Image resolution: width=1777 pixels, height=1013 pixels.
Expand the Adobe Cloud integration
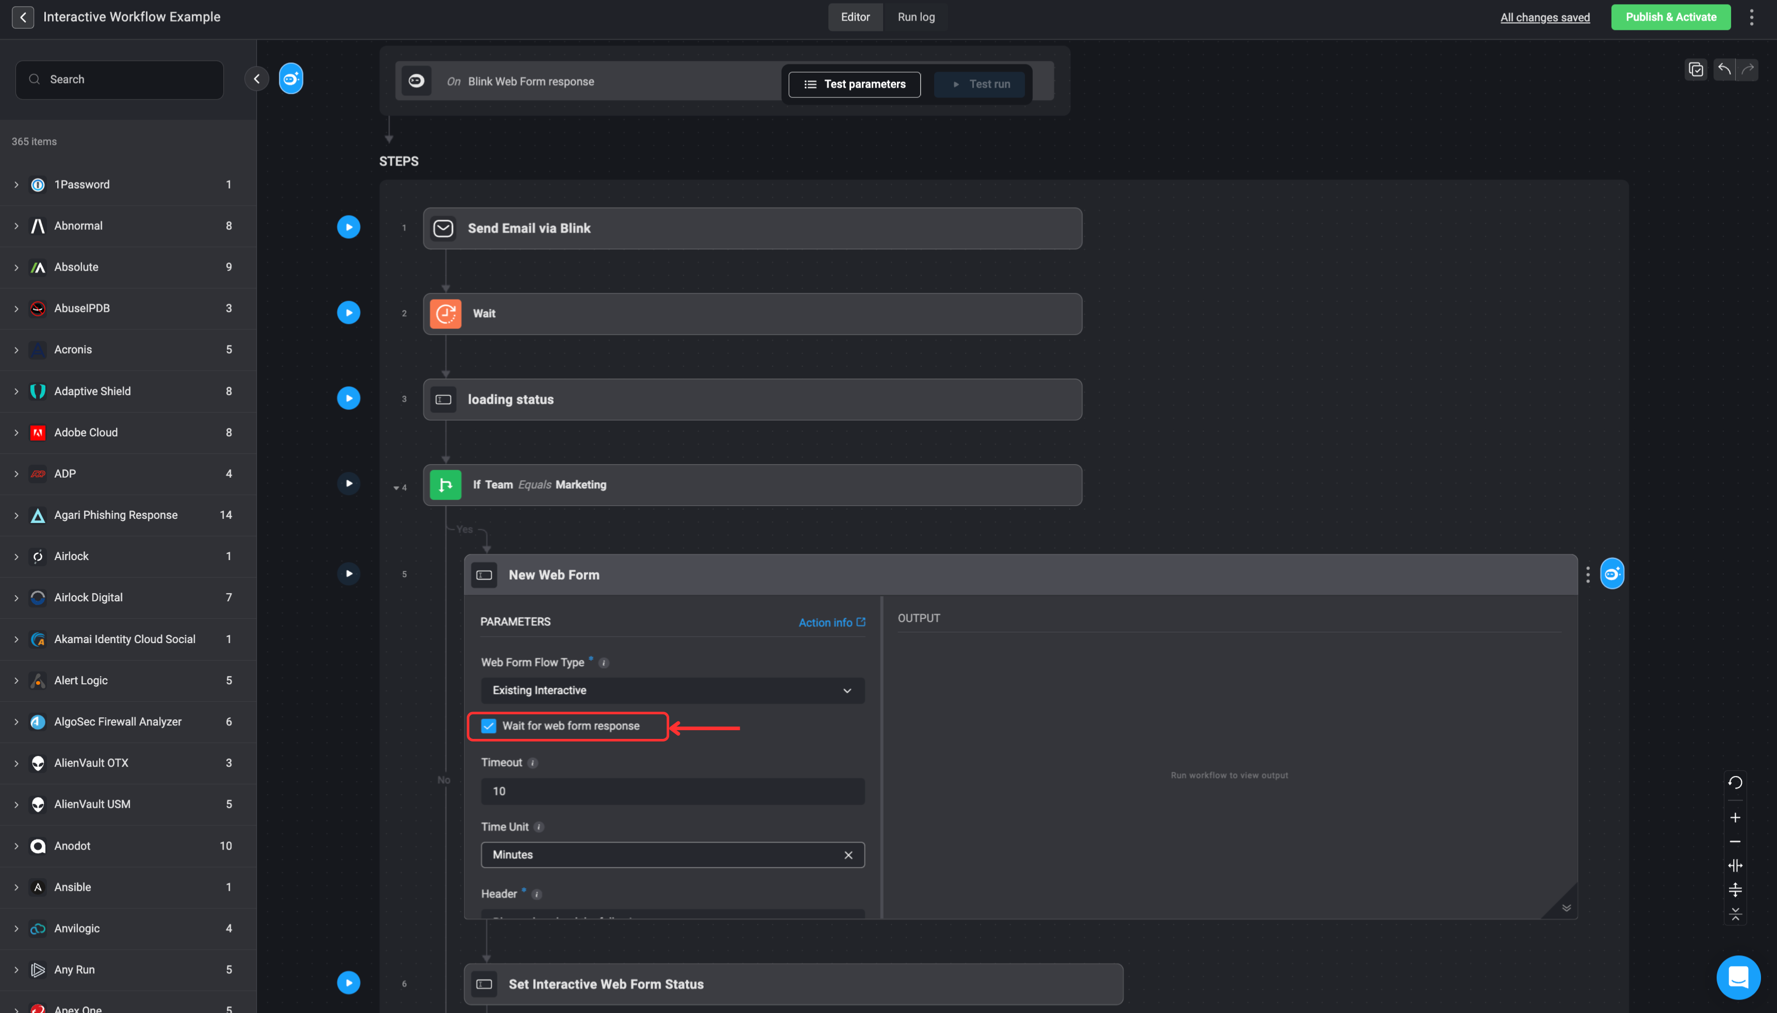(x=16, y=432)
